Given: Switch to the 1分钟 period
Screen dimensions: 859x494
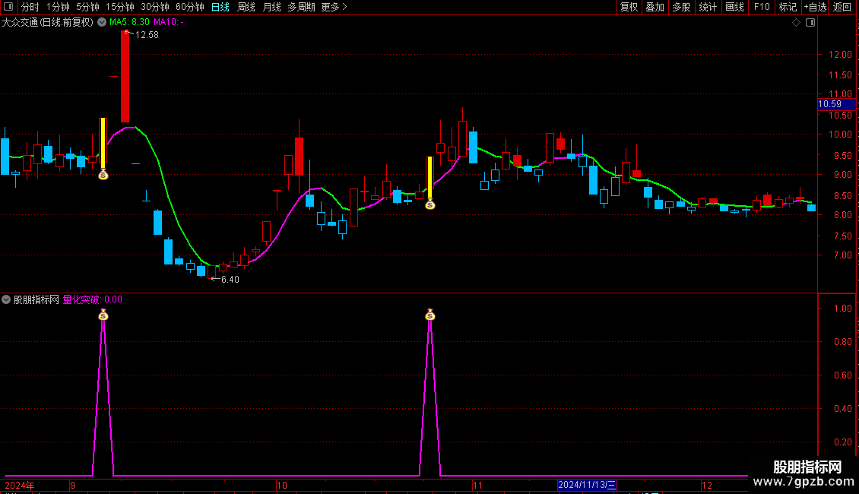Looking at the screenshot, I should pos(58,7).
